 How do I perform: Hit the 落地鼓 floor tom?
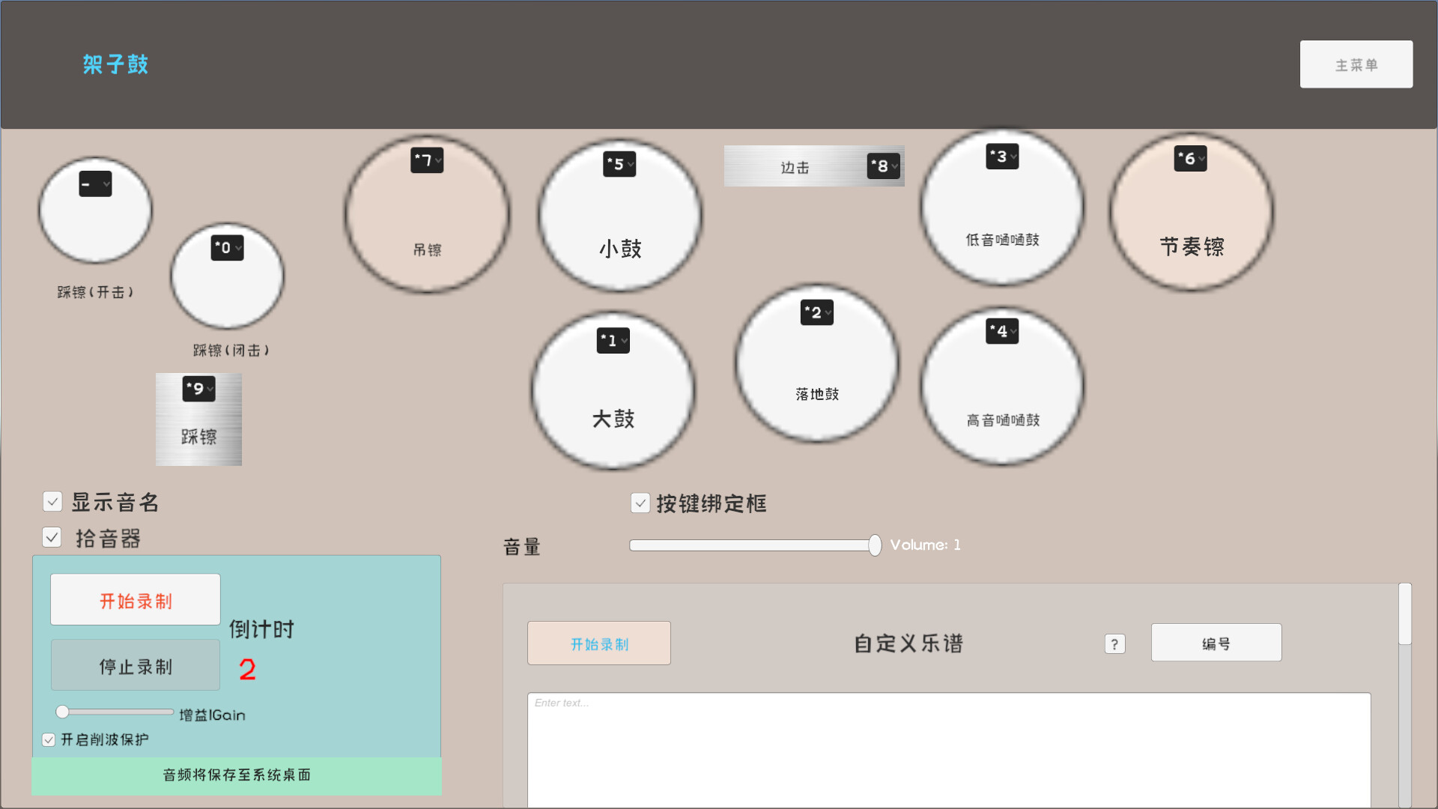816,375
